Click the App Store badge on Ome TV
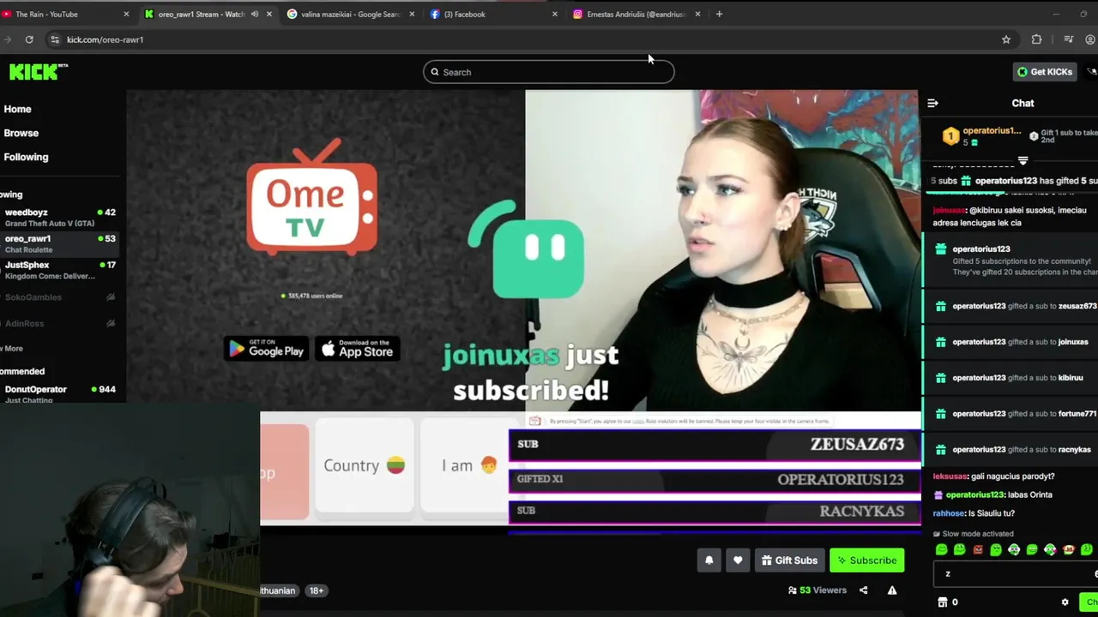 pos(358,348)
